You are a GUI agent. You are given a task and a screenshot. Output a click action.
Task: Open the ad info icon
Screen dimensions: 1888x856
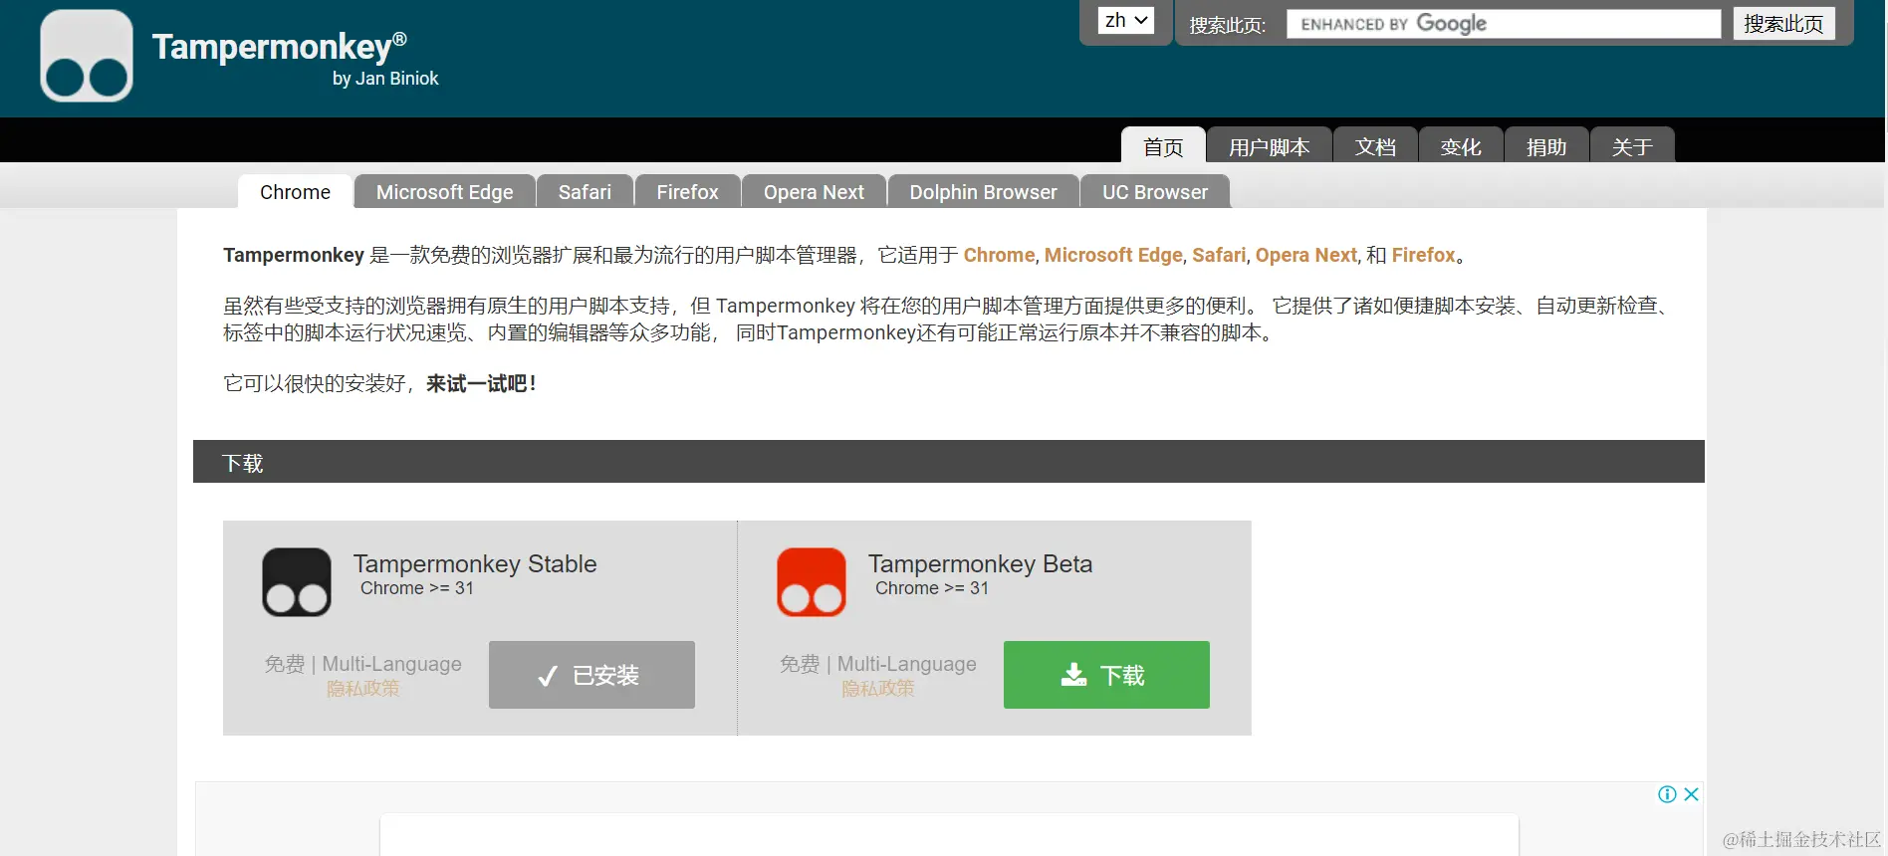(1667, 794)
